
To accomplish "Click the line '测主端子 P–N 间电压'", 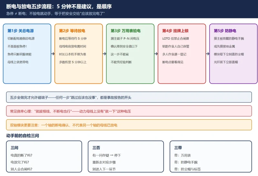I will [125, 38].
